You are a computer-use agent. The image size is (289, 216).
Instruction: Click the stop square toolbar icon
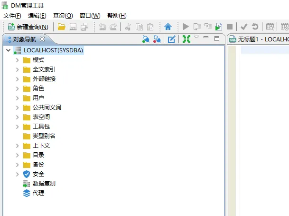(x=230, y=27)
